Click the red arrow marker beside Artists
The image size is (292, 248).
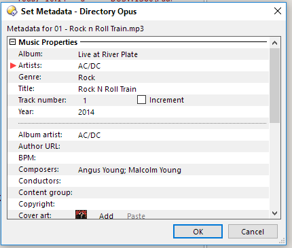point(13,66)
